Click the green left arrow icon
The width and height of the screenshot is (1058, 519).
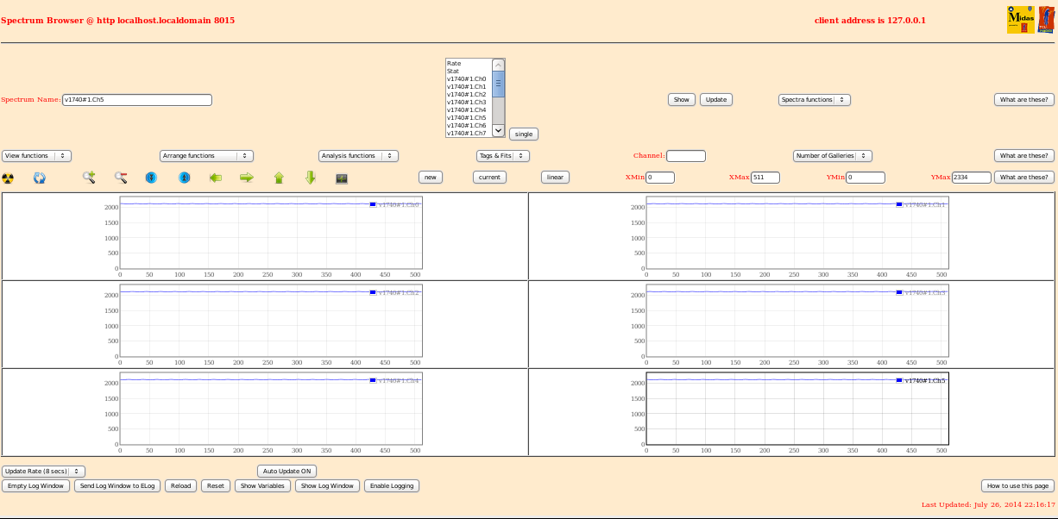(216, 178)
